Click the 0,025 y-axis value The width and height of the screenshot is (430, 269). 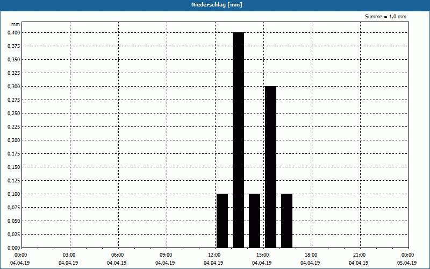pyautogui.click(x=14, y=235)
